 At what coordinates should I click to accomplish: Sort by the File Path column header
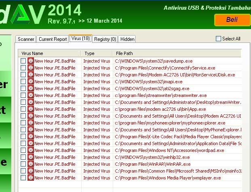pos(177,53)
